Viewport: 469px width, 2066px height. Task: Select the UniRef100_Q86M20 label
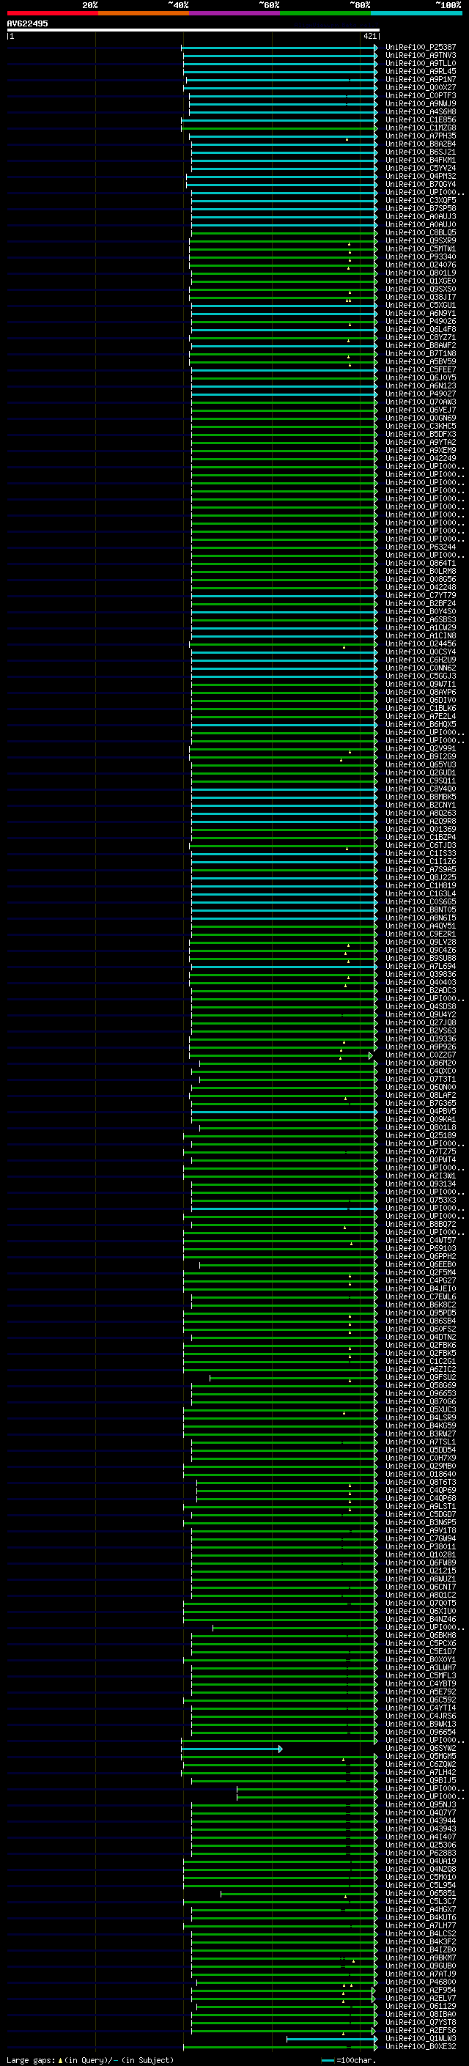point(421,1063)
